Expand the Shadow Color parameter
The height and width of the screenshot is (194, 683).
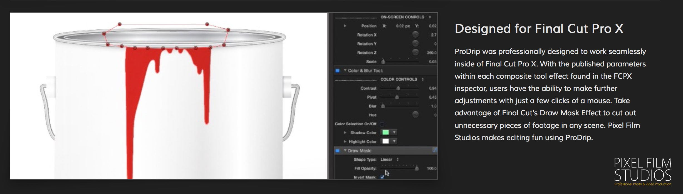[x=345, y=133]
